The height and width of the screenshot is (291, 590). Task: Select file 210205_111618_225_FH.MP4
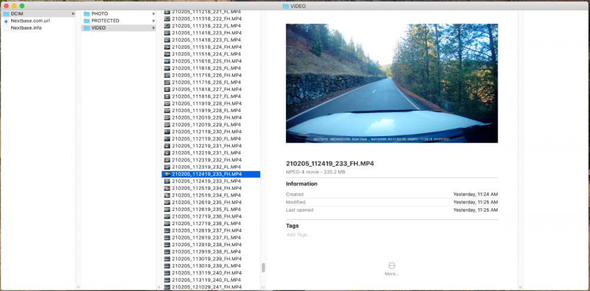206,61
